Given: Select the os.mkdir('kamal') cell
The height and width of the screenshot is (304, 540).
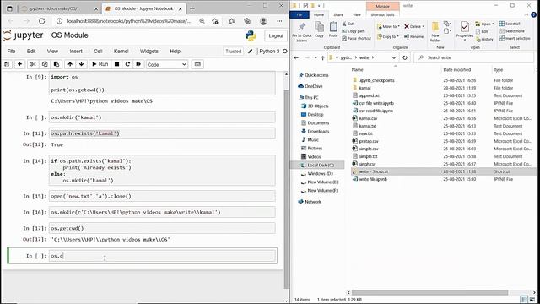Looking at the screenshot, I should pyautogui.click(x=162, y=117).
